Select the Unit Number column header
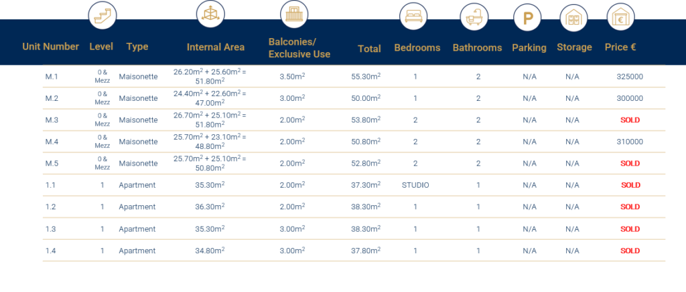The image size is (686, 292). click(x=51, y=47)
